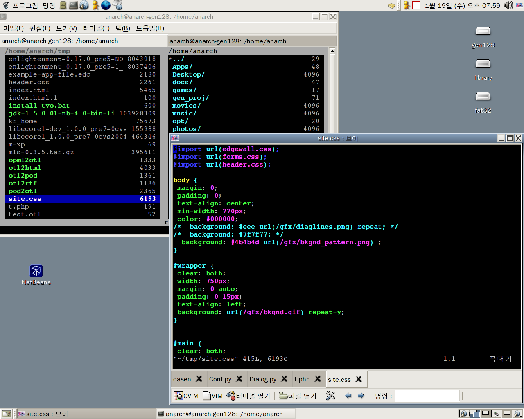
Task: Focus the 명령 command input field
Action: pos(427,396)
